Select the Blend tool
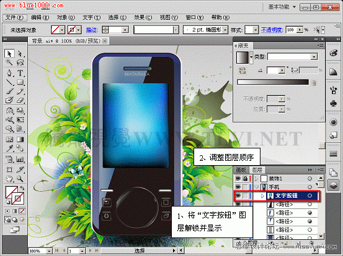The height and width of the screenshot is (256, 343). point(20,148)
